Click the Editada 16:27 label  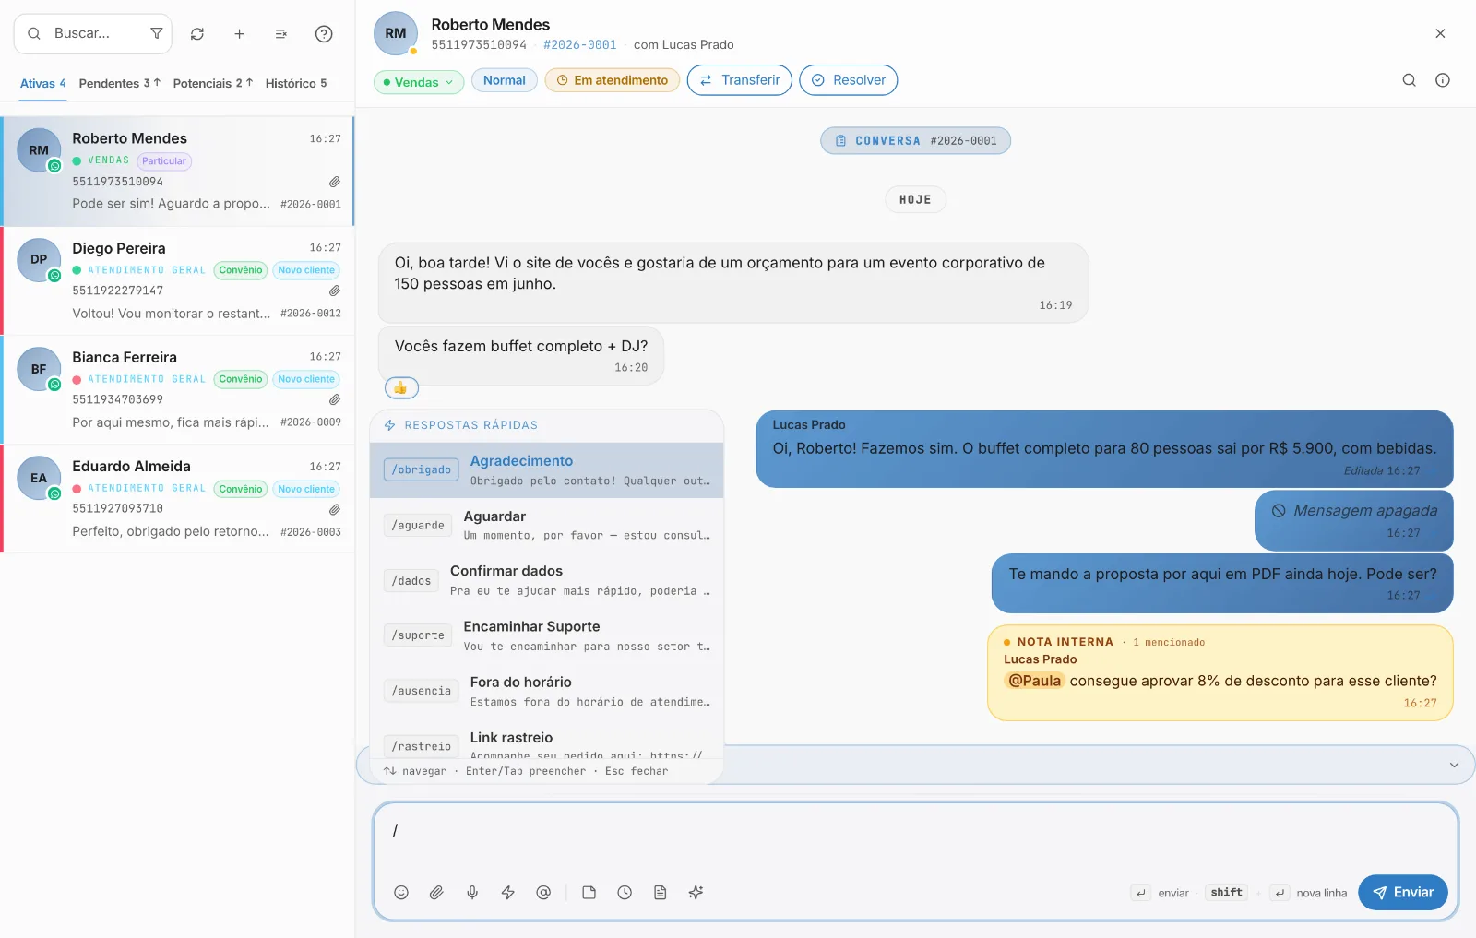[1382, 471]
